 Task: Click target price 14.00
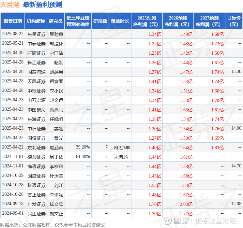pos(236,128)
